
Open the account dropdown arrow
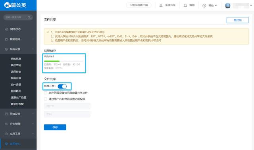point(251,5)
